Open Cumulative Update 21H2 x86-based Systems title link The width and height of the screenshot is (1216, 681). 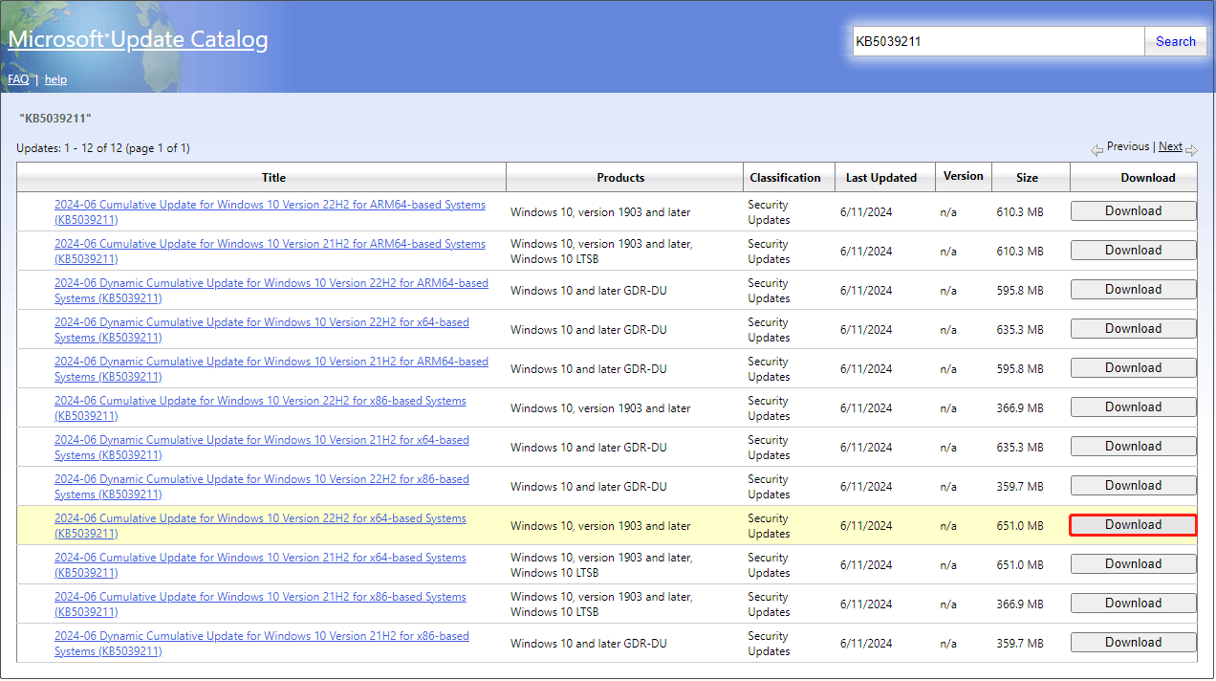[260, 597]
